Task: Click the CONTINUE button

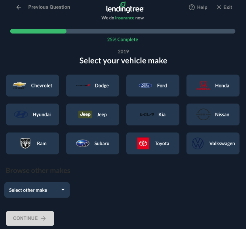Action: [30, 218]
